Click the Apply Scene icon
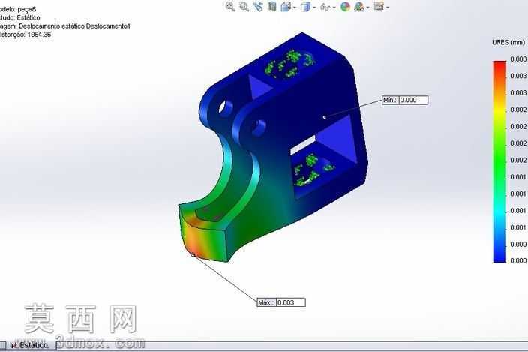This screenshot has height=352, width=528. pyautogui.click(x=359, y=7)
